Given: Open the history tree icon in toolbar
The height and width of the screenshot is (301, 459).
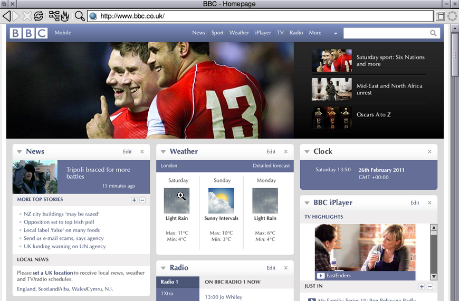Looking at the screenshot, I should click(x=54, y=16).
